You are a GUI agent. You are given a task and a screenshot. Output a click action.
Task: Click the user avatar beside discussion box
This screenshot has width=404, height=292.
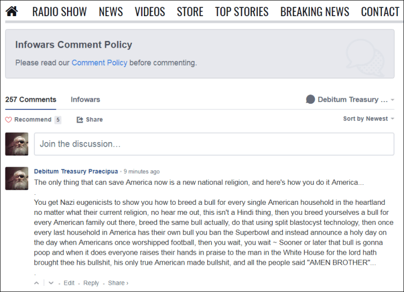point(17,144)
